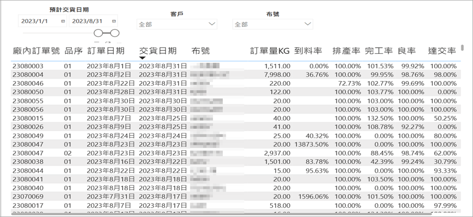This screenshot has height=217, width=473.
Task: Select order number 23080004
Action: pyautogui.click(x=28, y=74)
